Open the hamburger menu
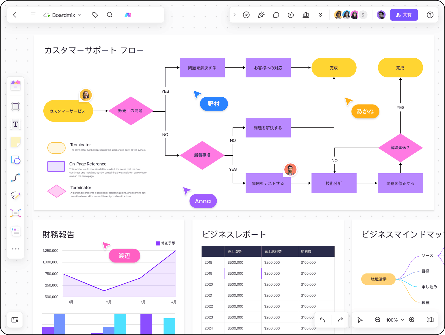445x335 pixels. [x=33, y=15]
